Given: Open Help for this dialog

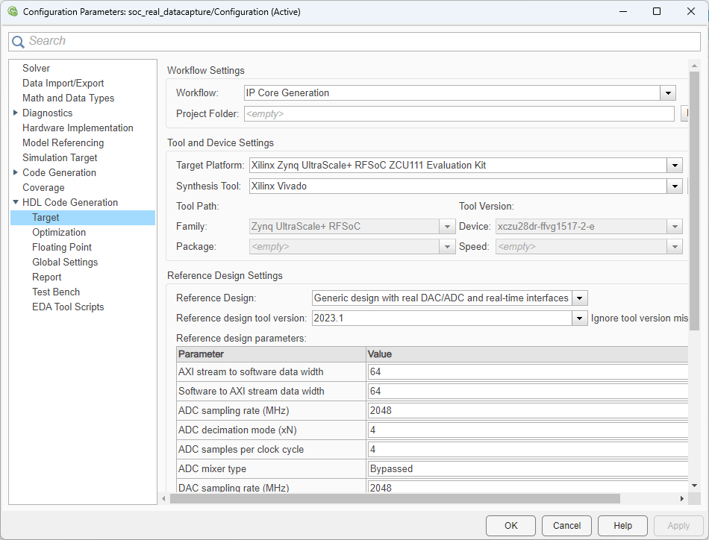Looking at the screenshot, I should click(622, 526).
